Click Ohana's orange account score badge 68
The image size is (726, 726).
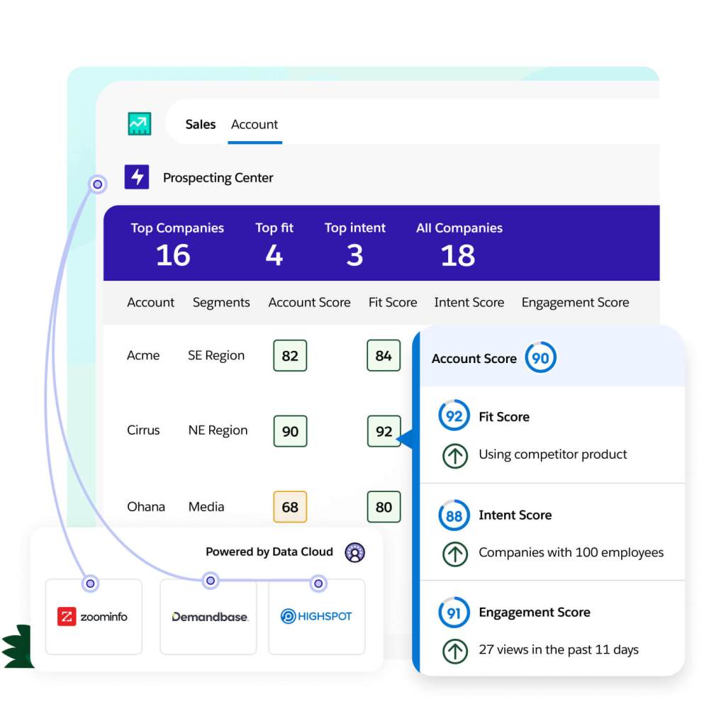290,507
